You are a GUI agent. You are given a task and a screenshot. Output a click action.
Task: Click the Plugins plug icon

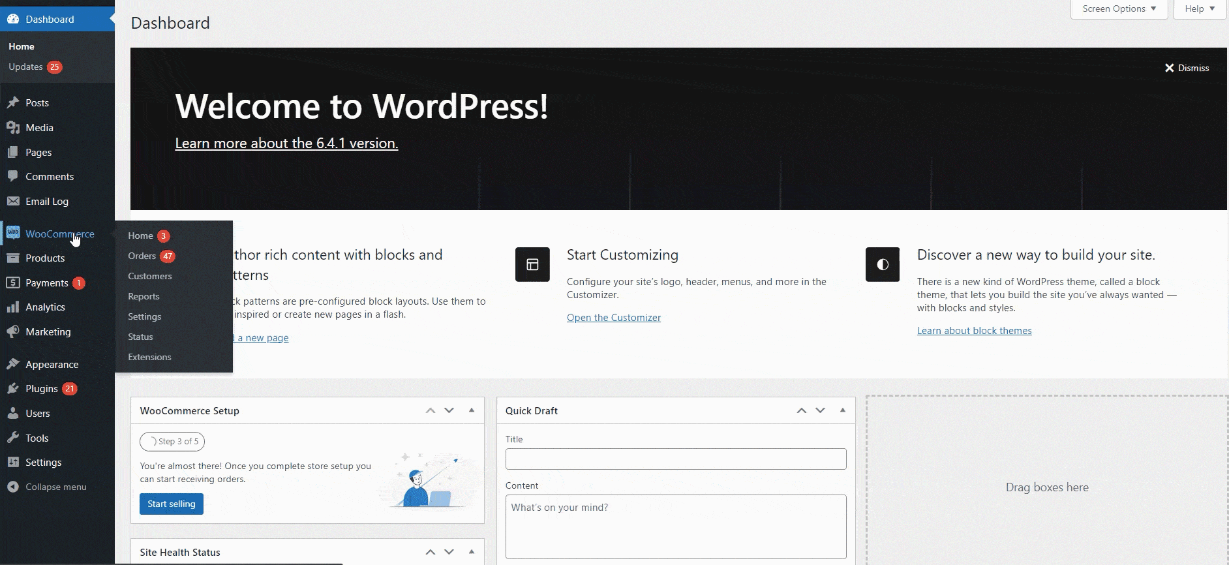point(13,388)
